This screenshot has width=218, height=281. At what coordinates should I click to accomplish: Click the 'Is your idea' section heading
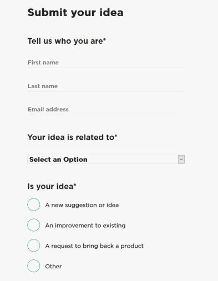pos(52,186)
